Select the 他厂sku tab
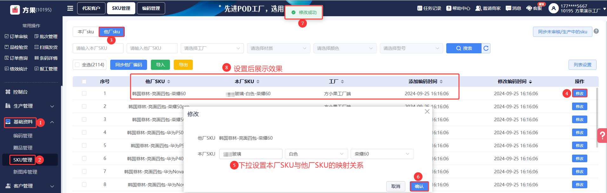 111,32
